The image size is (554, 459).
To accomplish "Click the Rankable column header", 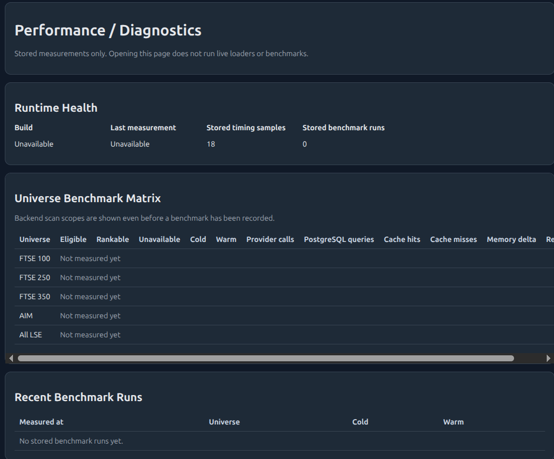I will 113,239.
